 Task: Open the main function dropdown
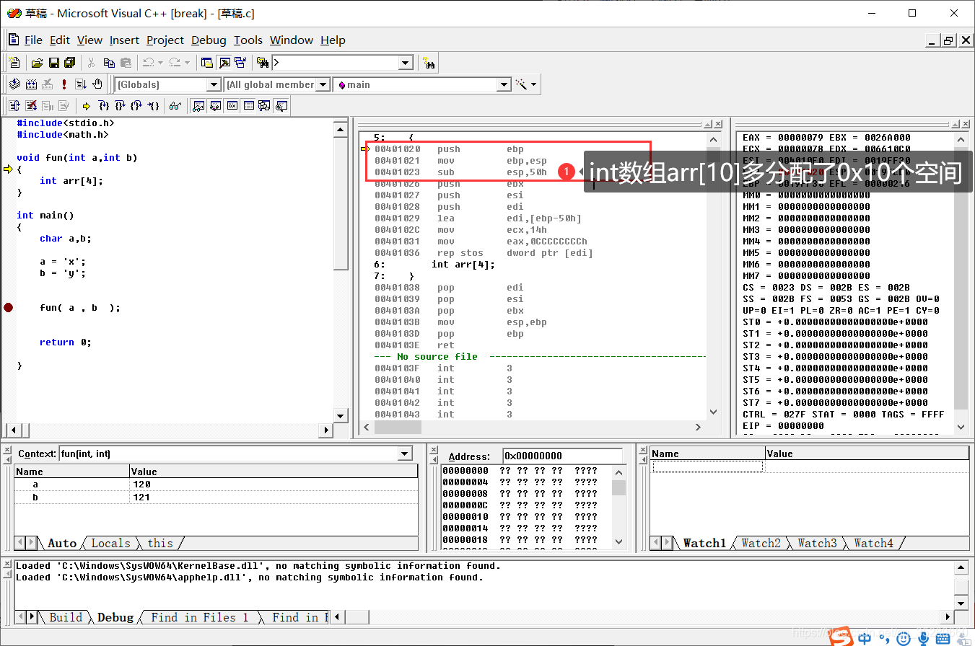[x=504, y=85]
